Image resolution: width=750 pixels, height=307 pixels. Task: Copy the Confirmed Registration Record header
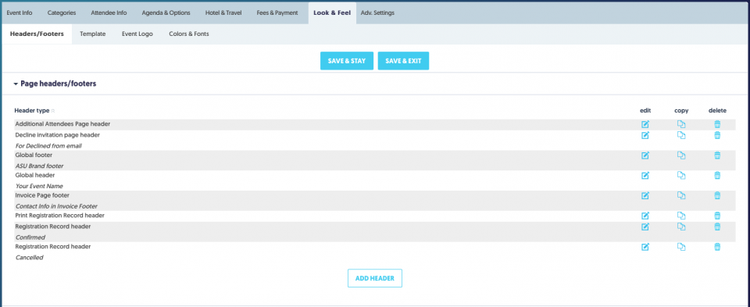[681, 227]
